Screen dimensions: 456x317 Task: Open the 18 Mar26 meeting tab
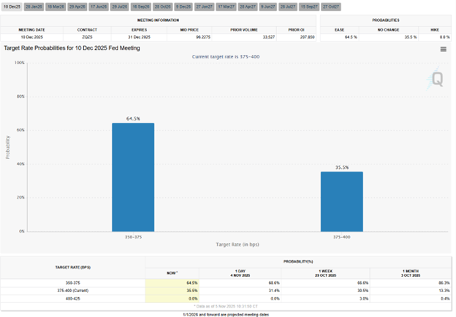[x=55, y=6]
